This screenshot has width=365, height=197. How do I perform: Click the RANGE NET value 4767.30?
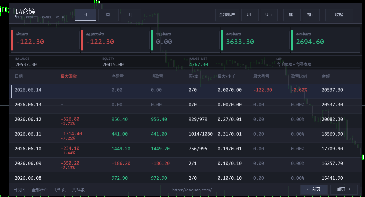click(x=199, y=64)
